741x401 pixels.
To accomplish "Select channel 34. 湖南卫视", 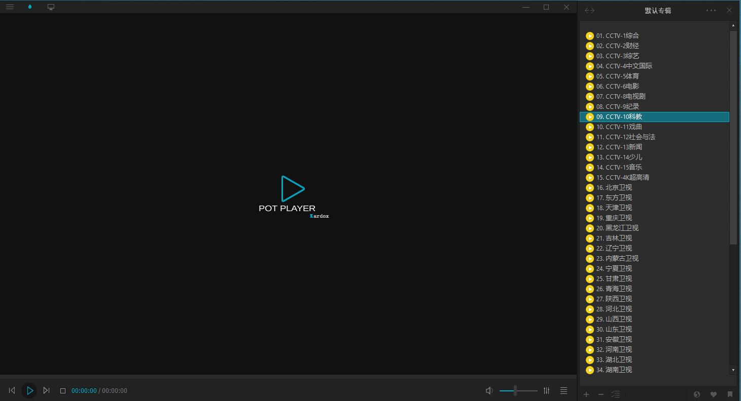I will (x=654, y=370).
